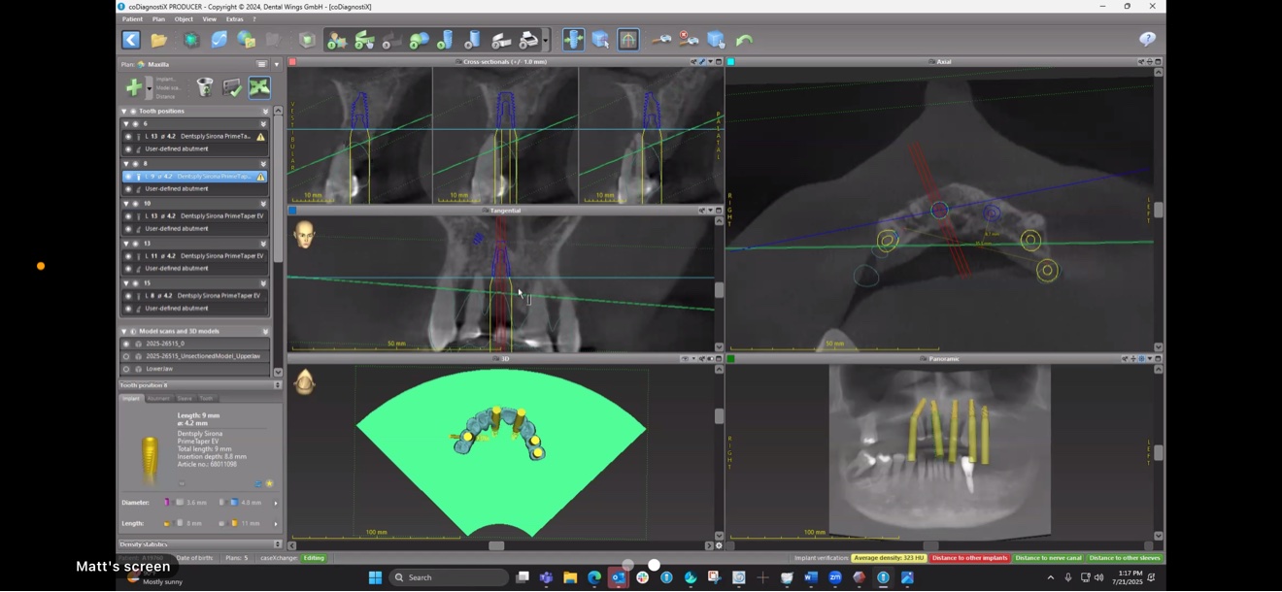Viewport: 1282px width, 592px height.
Task: Open the Patient menu
Action: coord(132,19)
